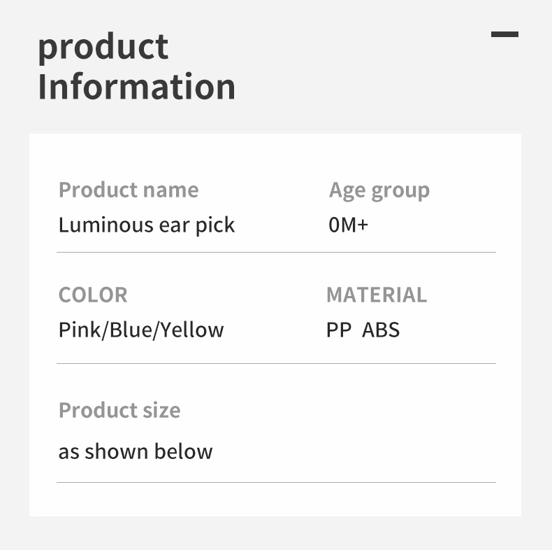Click the 'Pink/Blue/Yellow' color value
Screen dimensions: 552x550
[141, 330]
